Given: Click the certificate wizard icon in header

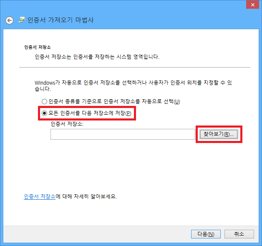Looking at the screenshot, I should coord(22,20).
